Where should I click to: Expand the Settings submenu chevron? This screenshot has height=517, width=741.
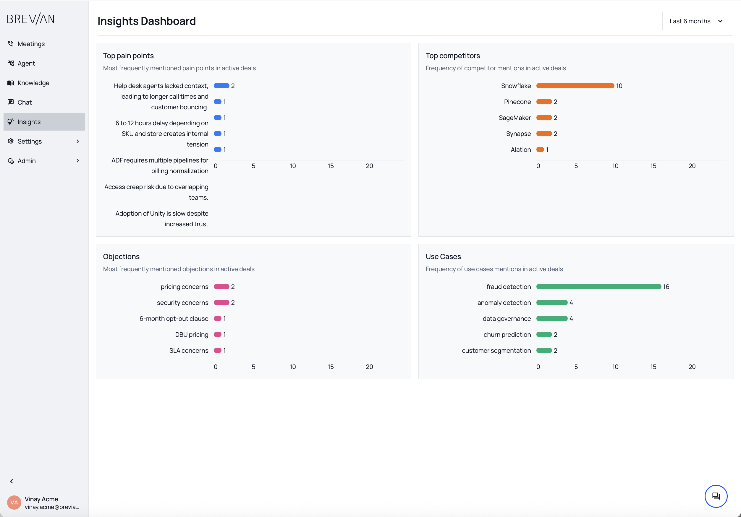(78, 141)
